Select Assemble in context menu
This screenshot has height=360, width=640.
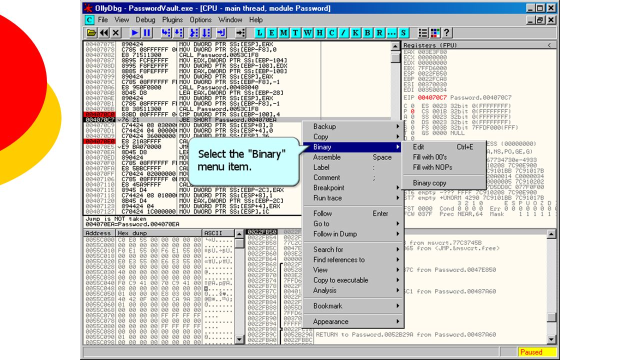352,157
